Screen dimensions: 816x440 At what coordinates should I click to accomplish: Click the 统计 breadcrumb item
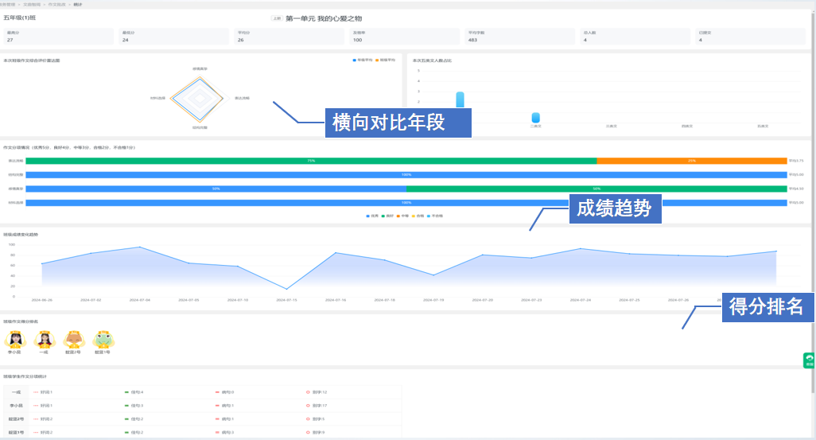point(77,4)
